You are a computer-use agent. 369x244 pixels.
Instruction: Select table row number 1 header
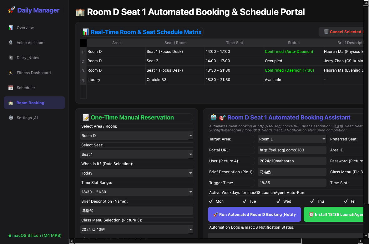click(83, 52)
